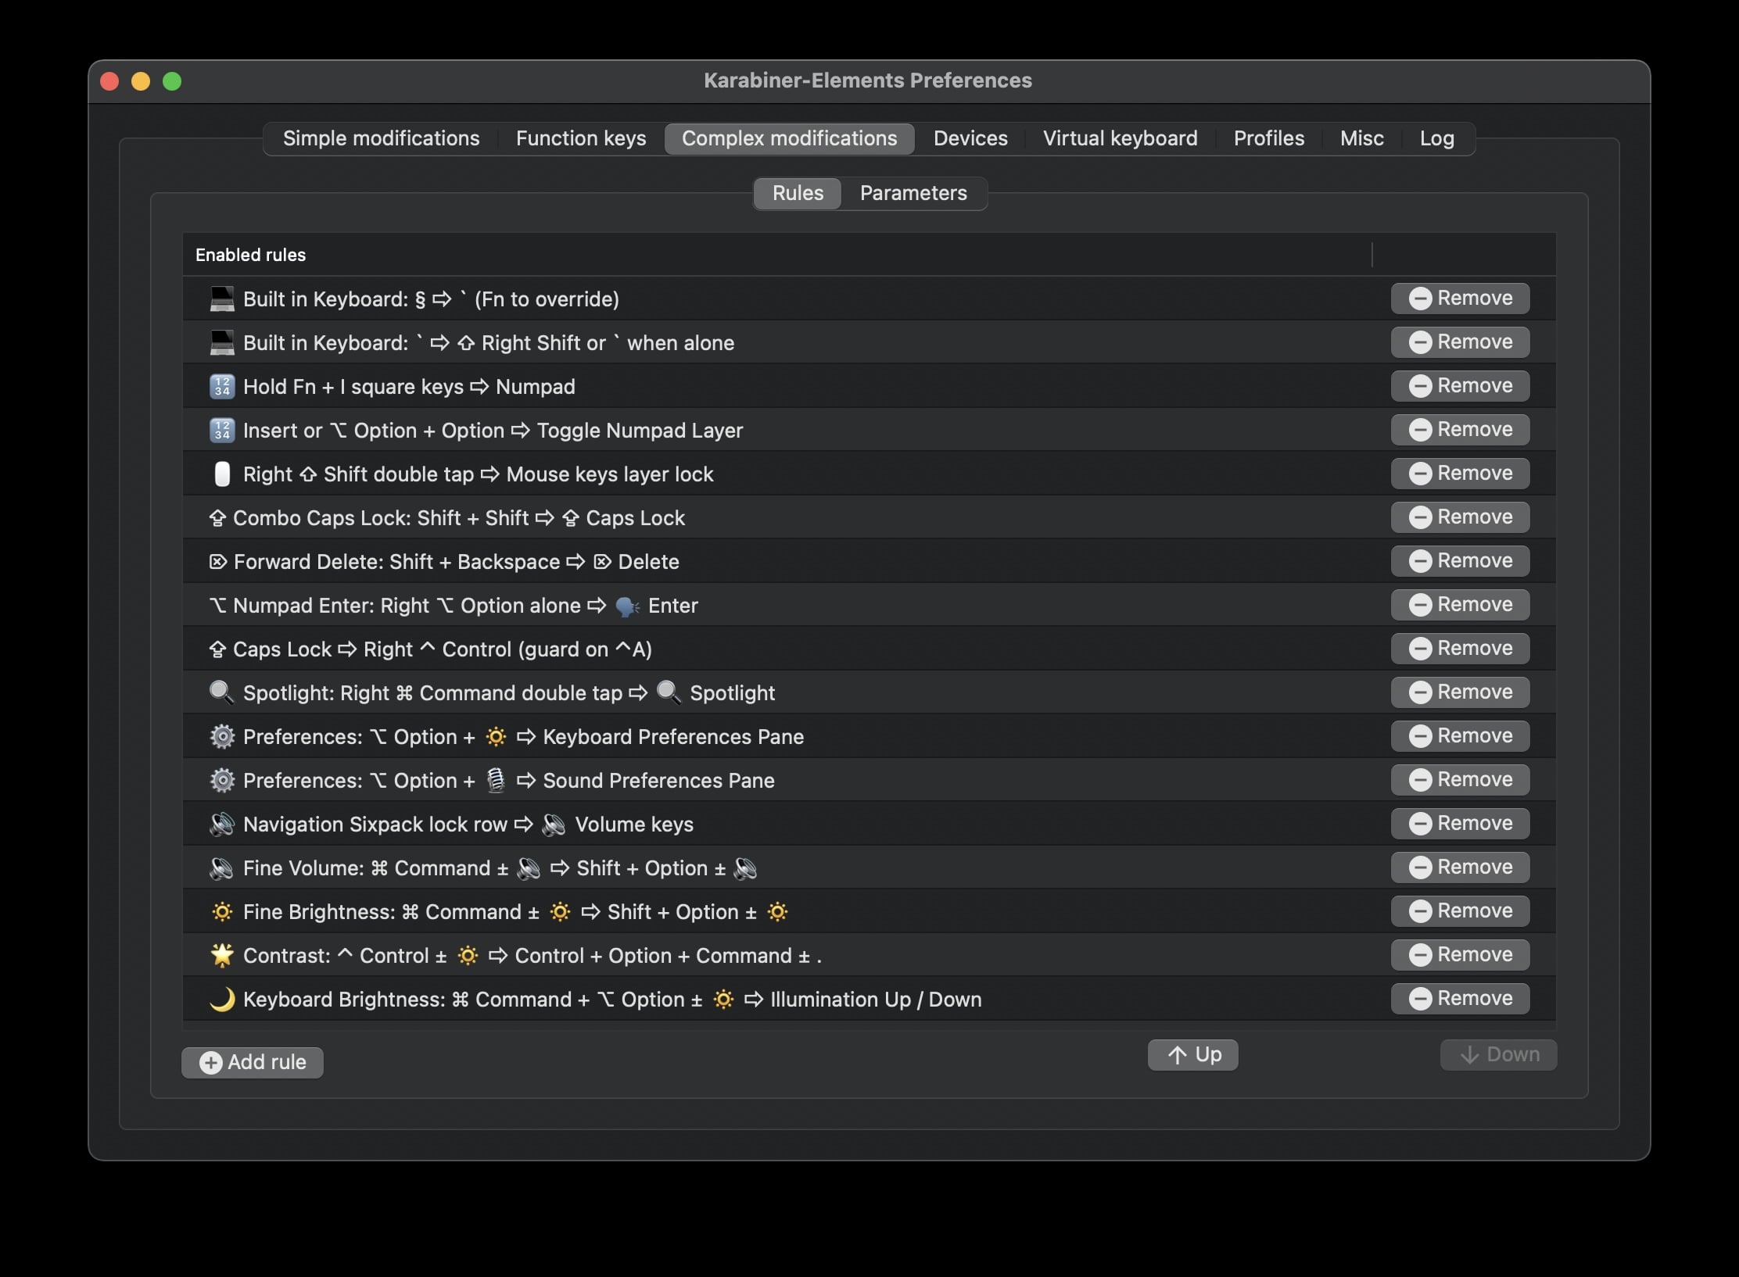Image resolution: width=1739 pixels, height=1277 pixels.
Task: Click the caps lock icon of the Right Control rule
Action: pyautogui.click(x=217, y=649)
